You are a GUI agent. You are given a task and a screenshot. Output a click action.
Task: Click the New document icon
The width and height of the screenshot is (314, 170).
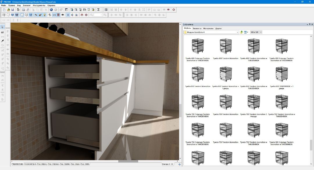click(x=4, y=10)
